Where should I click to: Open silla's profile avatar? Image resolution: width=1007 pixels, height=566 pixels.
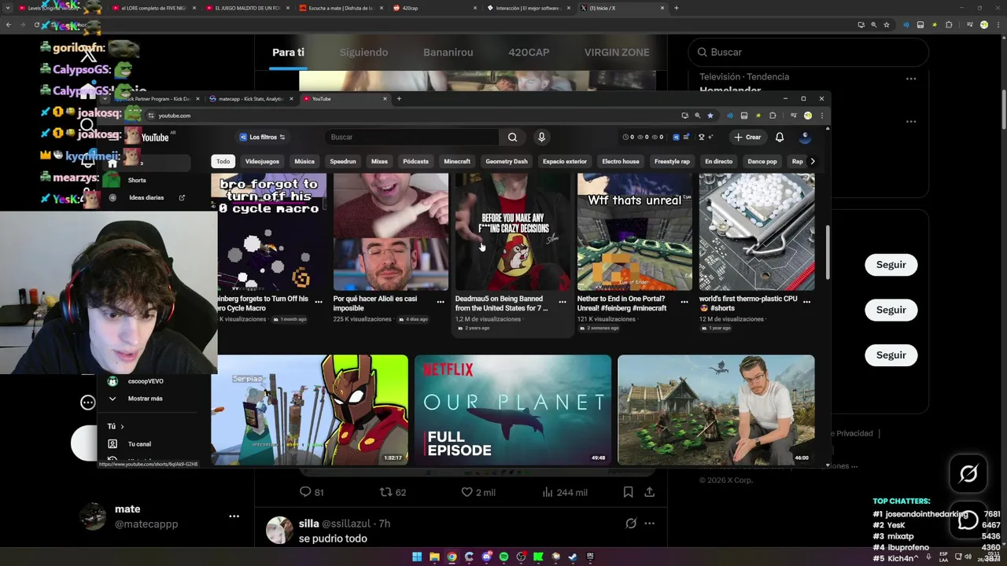click(279, 531)
